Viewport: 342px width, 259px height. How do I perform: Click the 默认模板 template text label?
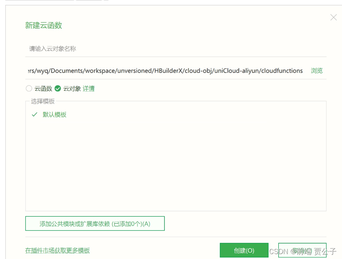(55, 115)
